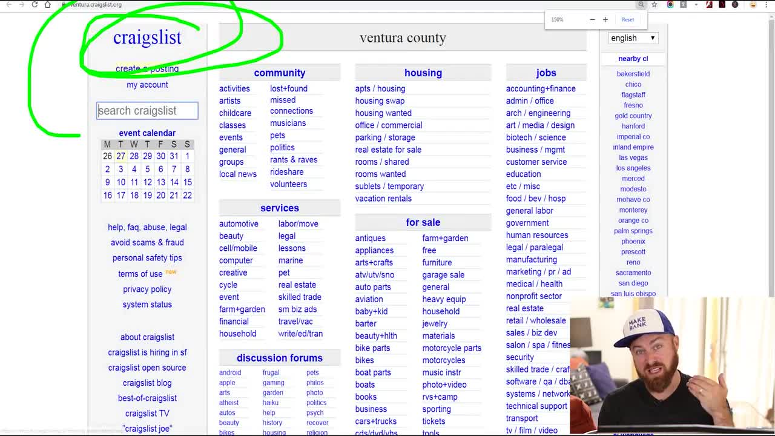Click the zoom magnifier icon in address bar

641,4
